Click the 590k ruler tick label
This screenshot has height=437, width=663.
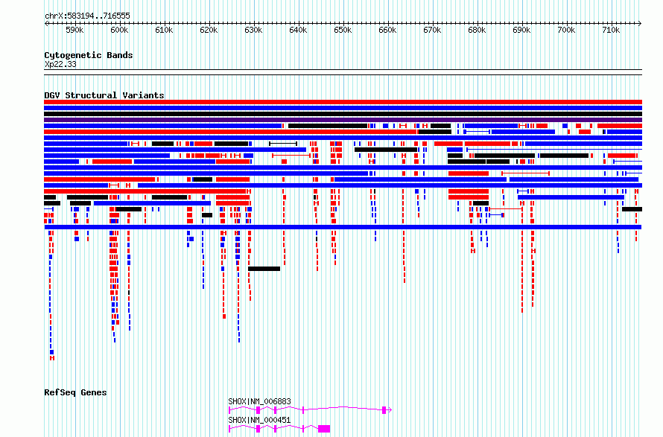coord(74,30)
